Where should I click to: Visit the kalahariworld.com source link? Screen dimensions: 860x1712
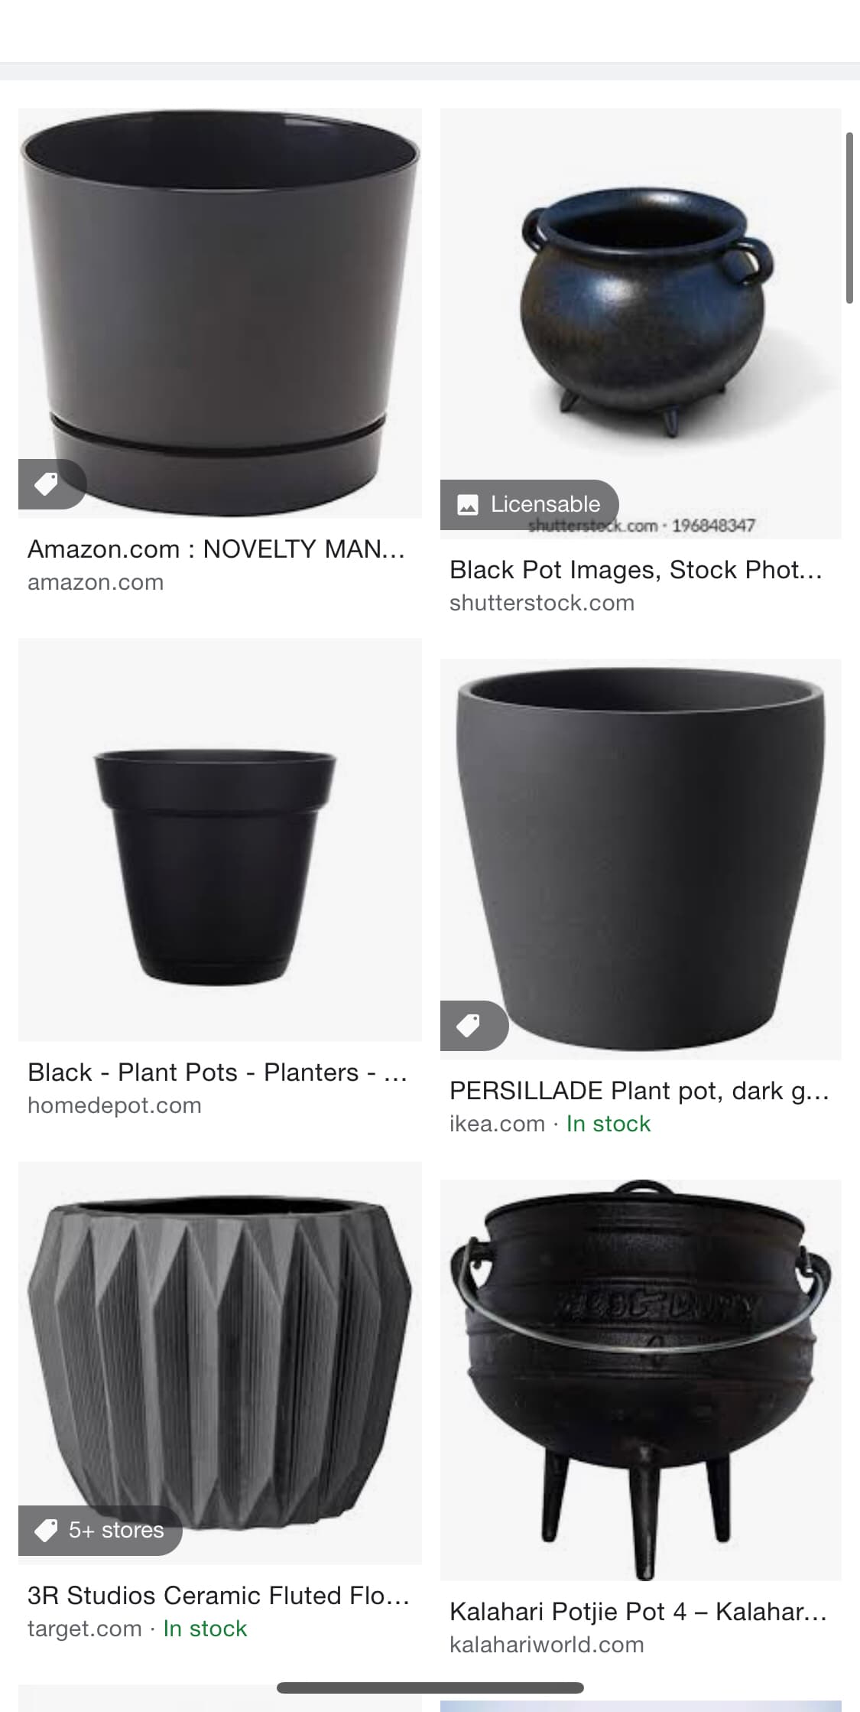point(547,1645)
